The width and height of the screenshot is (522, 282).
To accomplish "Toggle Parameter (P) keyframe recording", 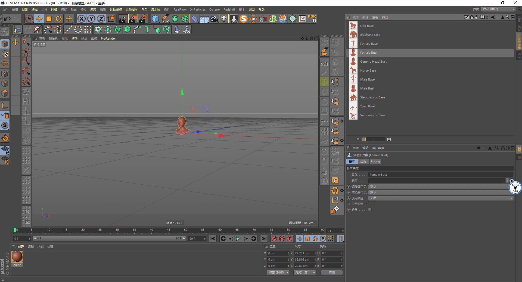I will pyautogui.click(x=323, y=239).
